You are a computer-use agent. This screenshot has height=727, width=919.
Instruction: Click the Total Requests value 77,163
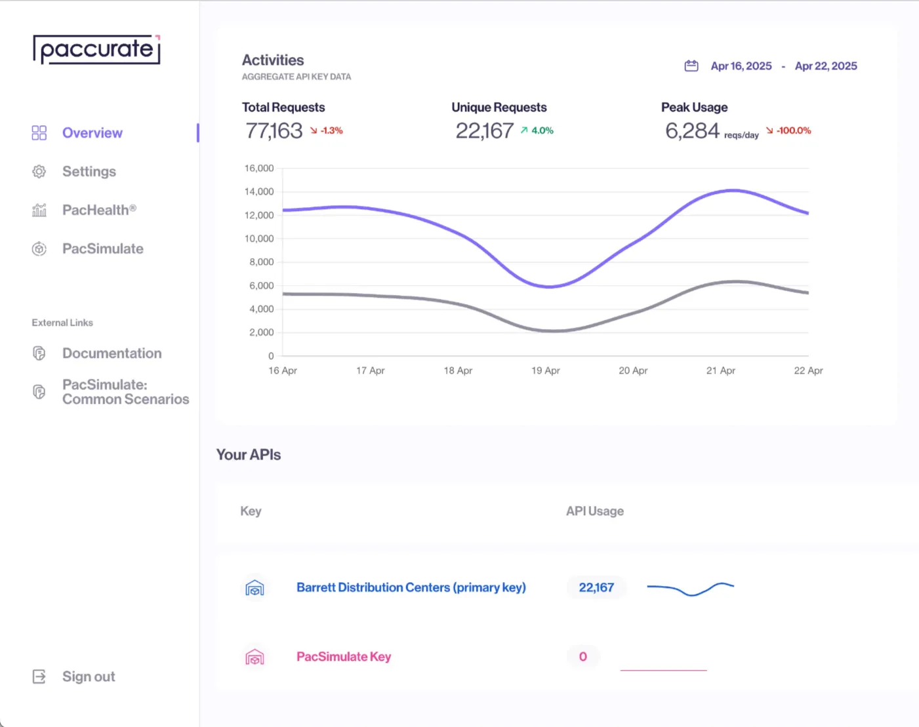[274, 130]
